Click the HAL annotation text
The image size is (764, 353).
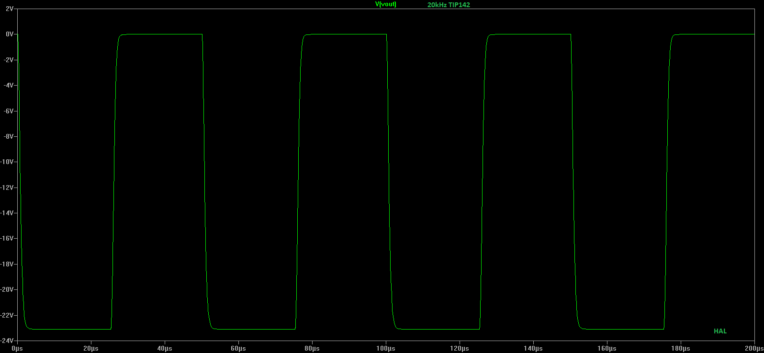(720, 331)
